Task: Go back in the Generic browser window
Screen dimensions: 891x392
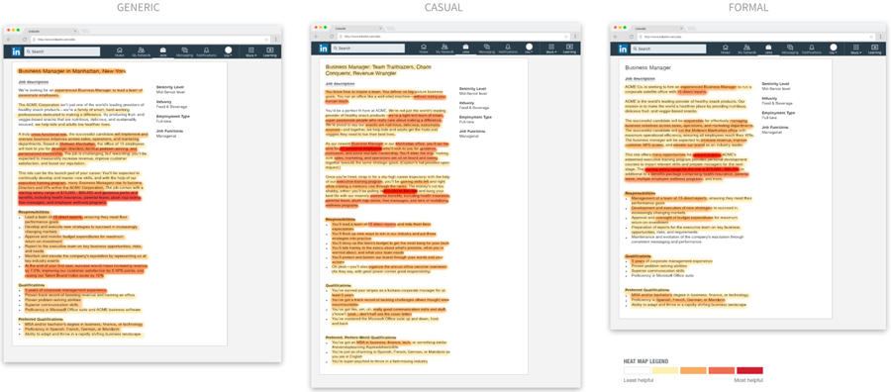Action: tap(9, 40)
